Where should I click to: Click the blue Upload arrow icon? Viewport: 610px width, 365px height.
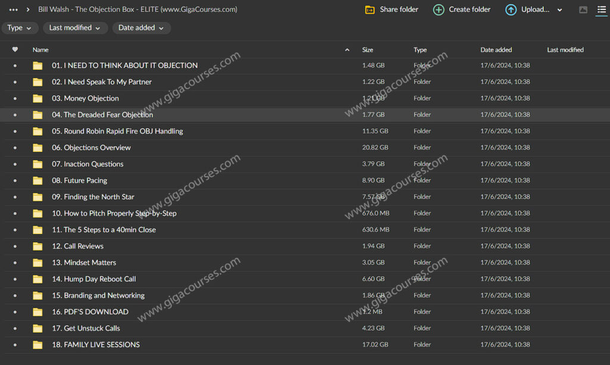[x=511, y=10]
